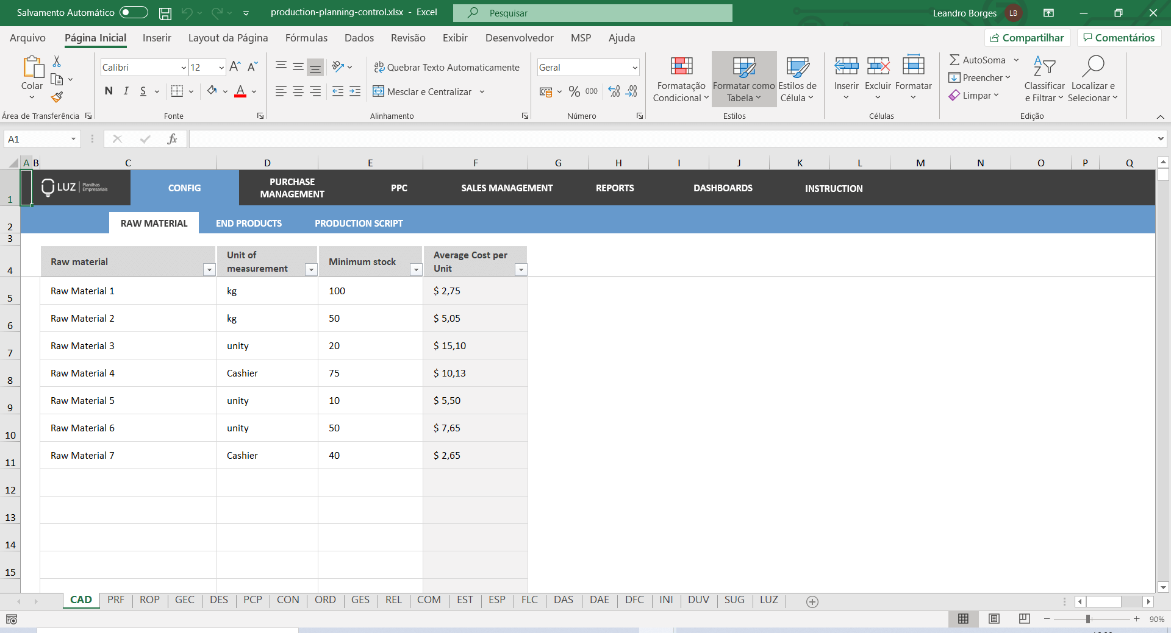Click the Excluir cells icon
Viewport: 1171px width, 633px height.
pyautogui.click(x=878, y=67)
